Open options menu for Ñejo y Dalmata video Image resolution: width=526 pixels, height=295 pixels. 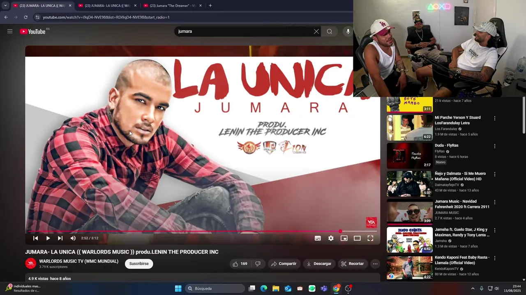coord(495,175)
